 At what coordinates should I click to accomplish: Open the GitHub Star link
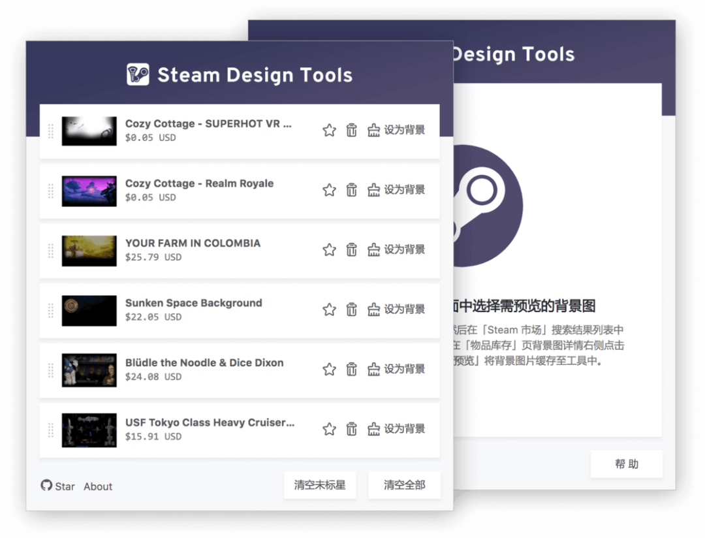point(57,486)
